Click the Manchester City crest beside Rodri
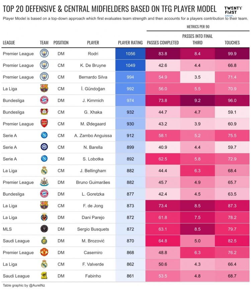251x290 pixels. (x=44, y=54)
